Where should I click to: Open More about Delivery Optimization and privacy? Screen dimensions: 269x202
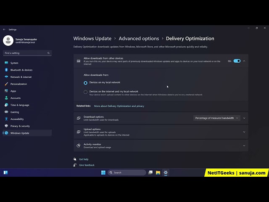tap(119, 106)
